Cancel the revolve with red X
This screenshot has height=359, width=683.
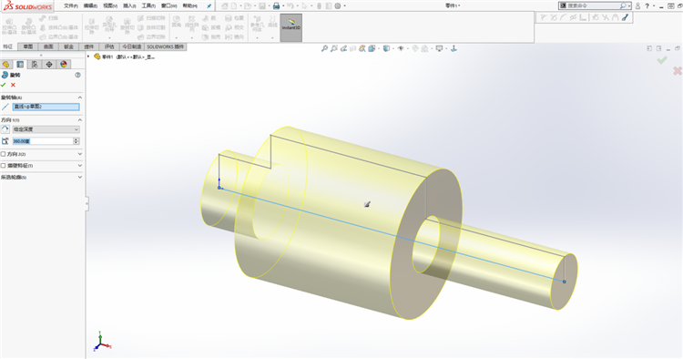[13, 85]
